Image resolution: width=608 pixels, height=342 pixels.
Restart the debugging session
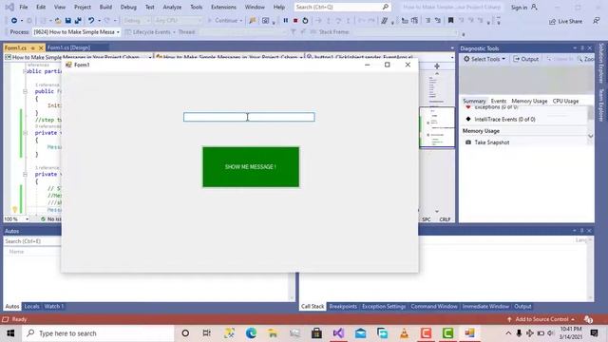click(x=305, y=20)
